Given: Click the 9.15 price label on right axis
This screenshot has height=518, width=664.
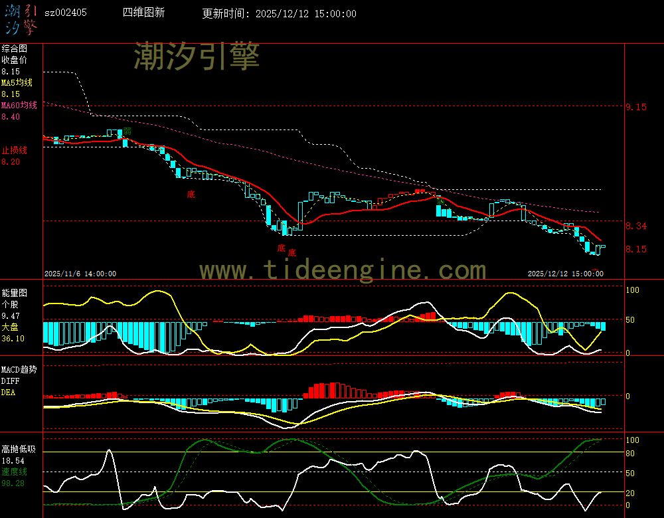Looking at the screenshot, I should (636, 107).
